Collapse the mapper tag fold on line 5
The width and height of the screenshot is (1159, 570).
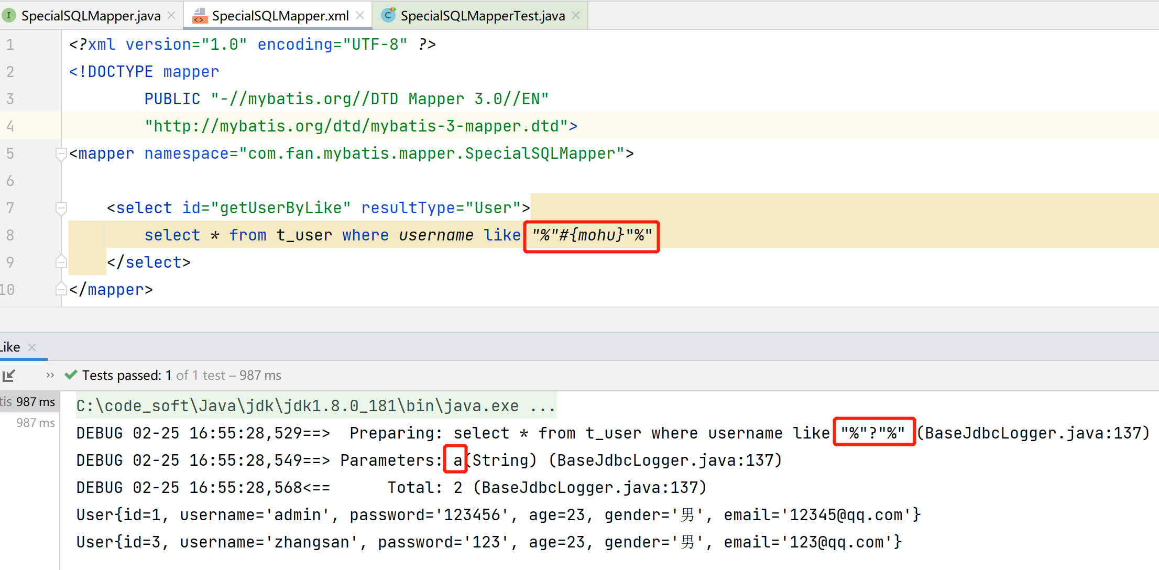61,154
